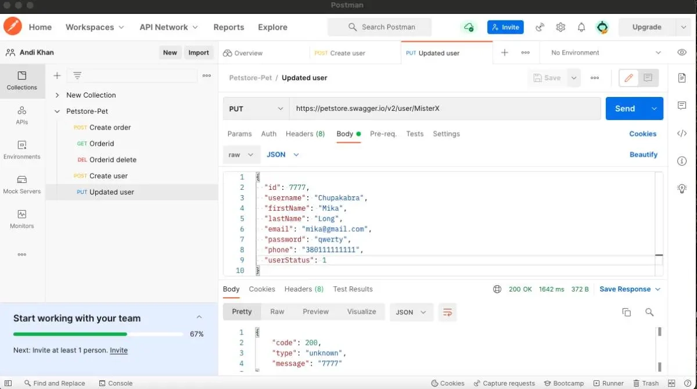
Task: Open the comments icon in right sidebar
Action: (x=682, y=106)
